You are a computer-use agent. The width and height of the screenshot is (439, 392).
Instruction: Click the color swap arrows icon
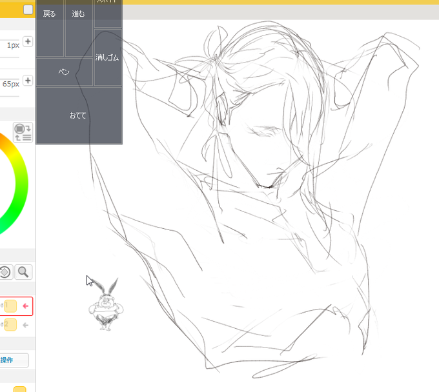23,133
